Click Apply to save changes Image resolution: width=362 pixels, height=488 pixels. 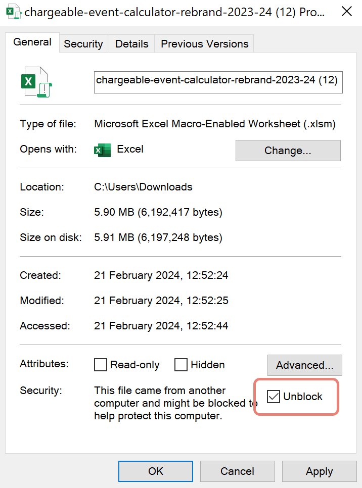point(319,471)
